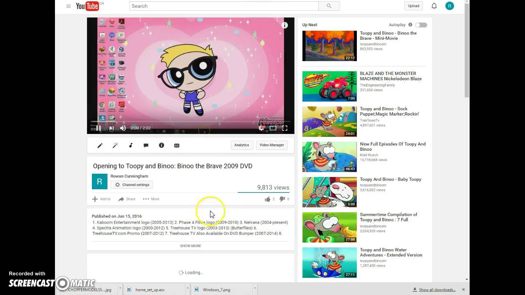Open the pencil edit video icon

pyautogui.click(x=100, y=145)
